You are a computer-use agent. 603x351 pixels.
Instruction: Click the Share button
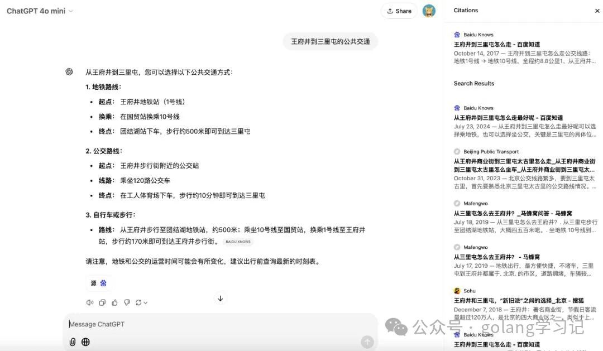(x=399, y=11)
